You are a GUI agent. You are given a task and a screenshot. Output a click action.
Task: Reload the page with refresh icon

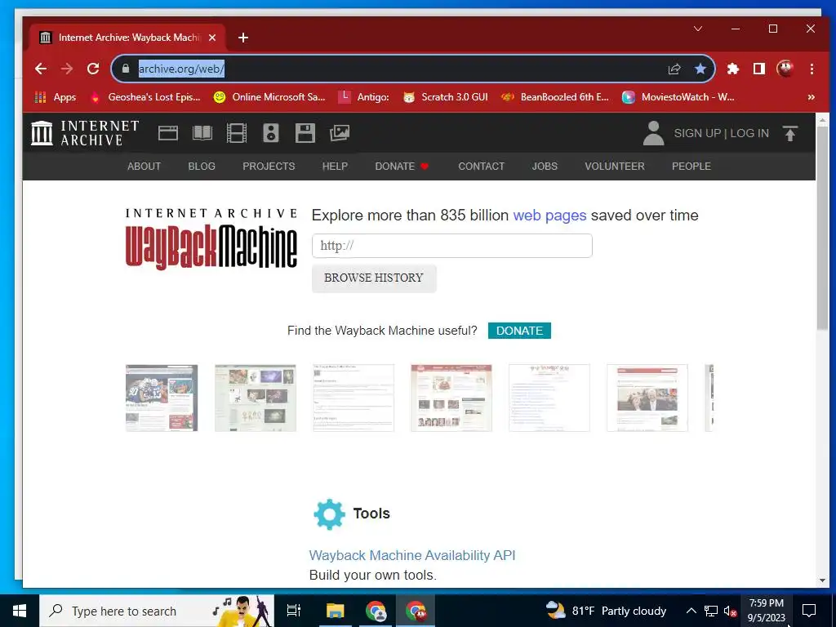[x=93, y=69]
